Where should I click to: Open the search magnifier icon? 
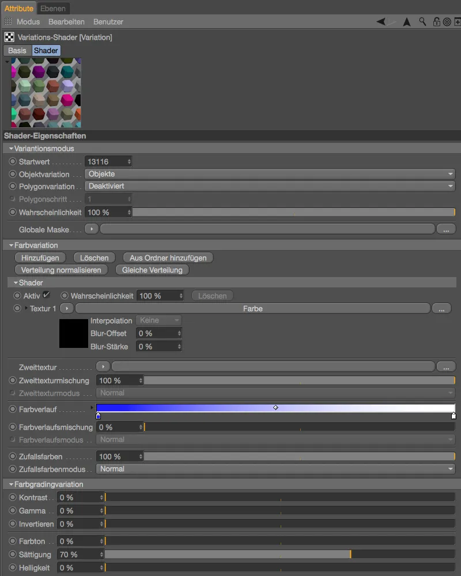pos(422,22)
